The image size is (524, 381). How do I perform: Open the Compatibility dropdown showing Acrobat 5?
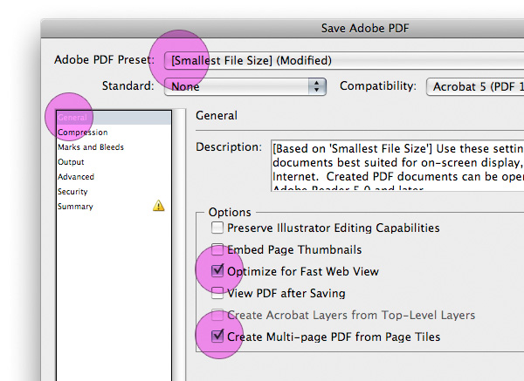475,86
